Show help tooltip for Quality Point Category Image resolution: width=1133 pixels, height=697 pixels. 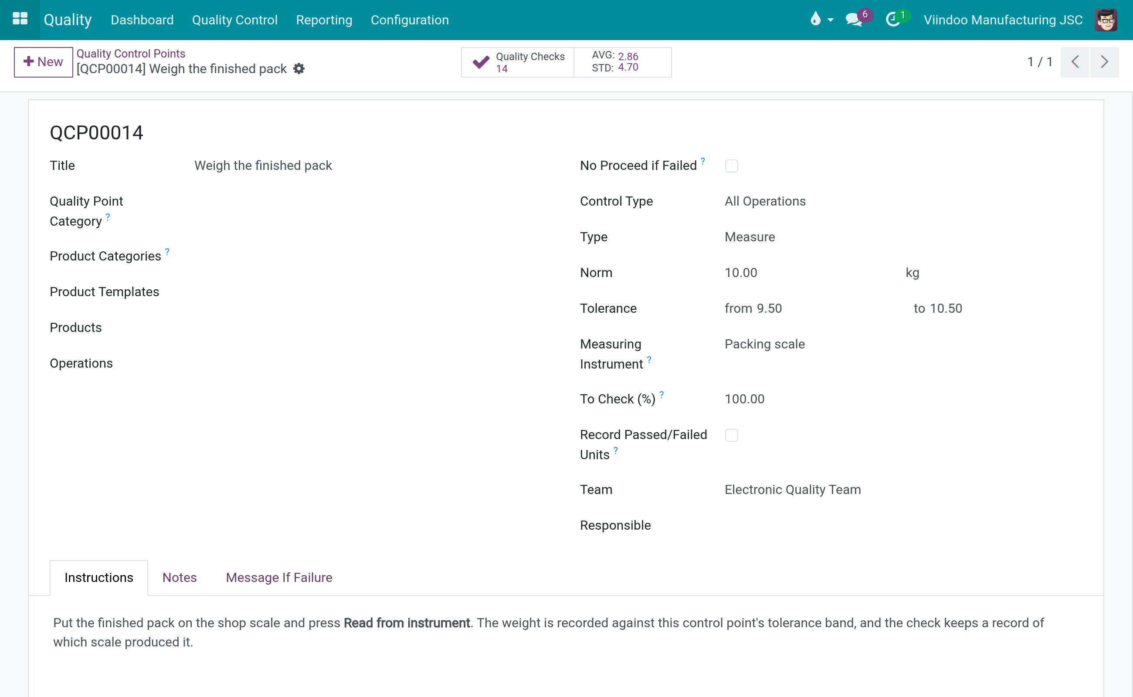[x=108, y=217]
